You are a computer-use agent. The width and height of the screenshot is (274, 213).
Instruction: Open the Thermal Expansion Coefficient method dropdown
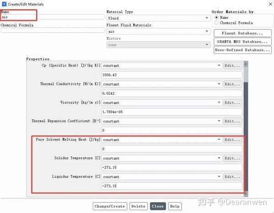[x=162, y=121]
